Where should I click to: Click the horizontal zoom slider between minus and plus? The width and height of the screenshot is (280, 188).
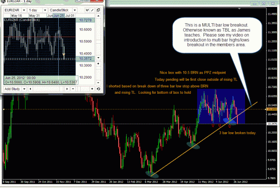click(82, 89)
